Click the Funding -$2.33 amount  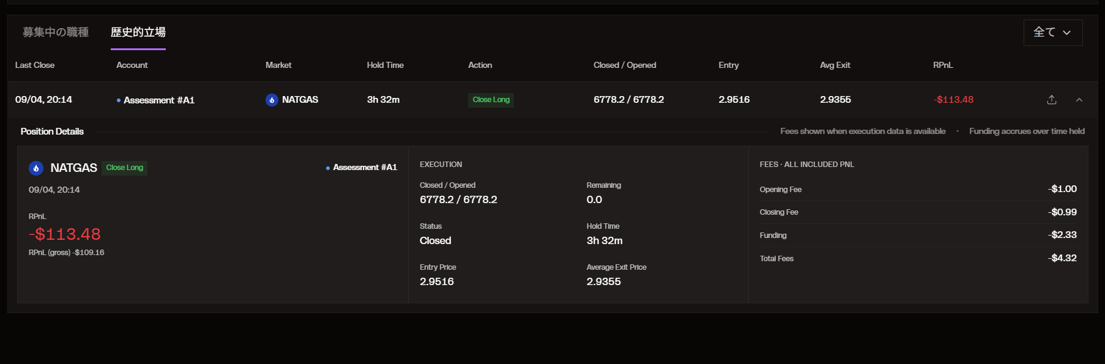1062,235
